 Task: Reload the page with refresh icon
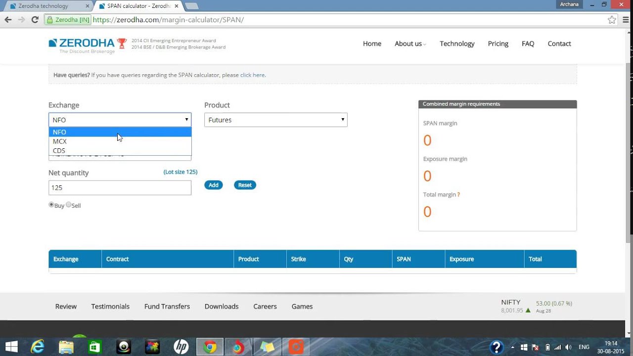point(35,20)
